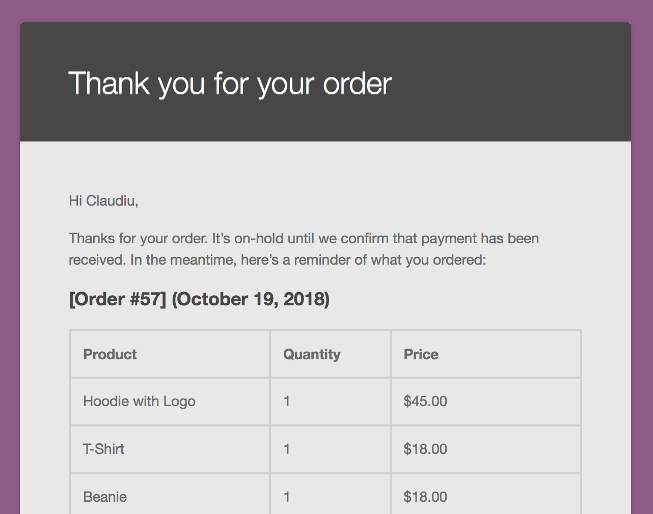Select the Price column header
Image resolution: width=653 pixels, height=514 pixels.
tap(486, 354)
